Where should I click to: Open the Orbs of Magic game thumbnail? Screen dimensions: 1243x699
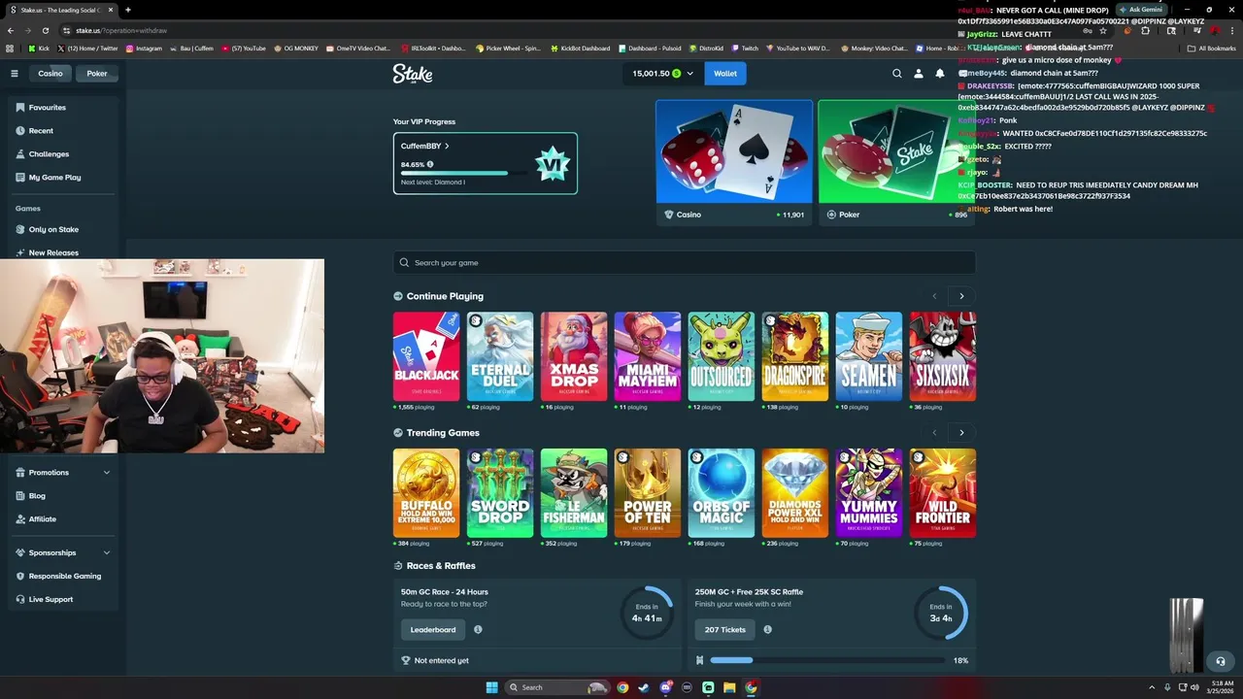point(722,493)
